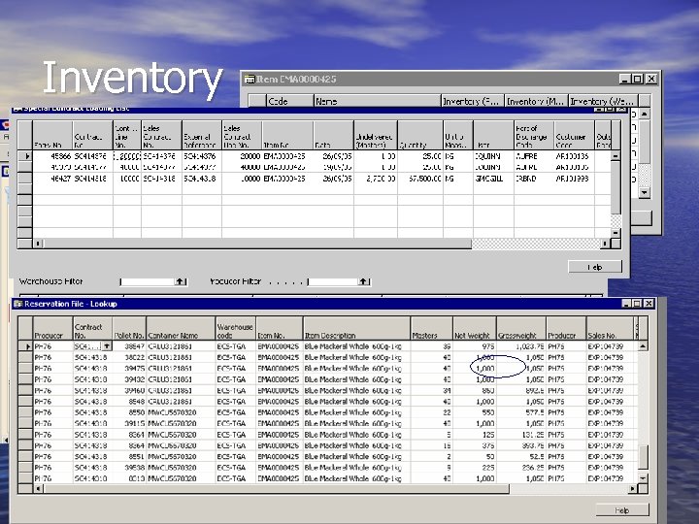Select pallet number 38022 cell
This screenshot has height=524, width=699.
point(129,357)
